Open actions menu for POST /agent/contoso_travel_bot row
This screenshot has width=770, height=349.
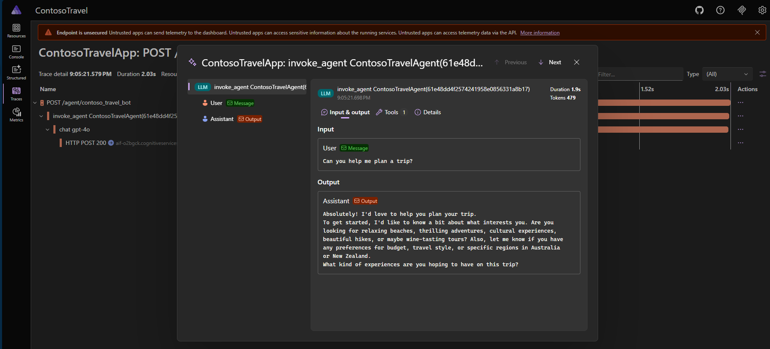click(741, 102)
